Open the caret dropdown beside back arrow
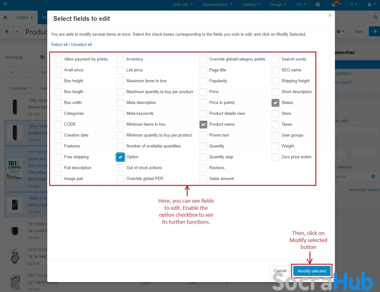 point(17,32)
